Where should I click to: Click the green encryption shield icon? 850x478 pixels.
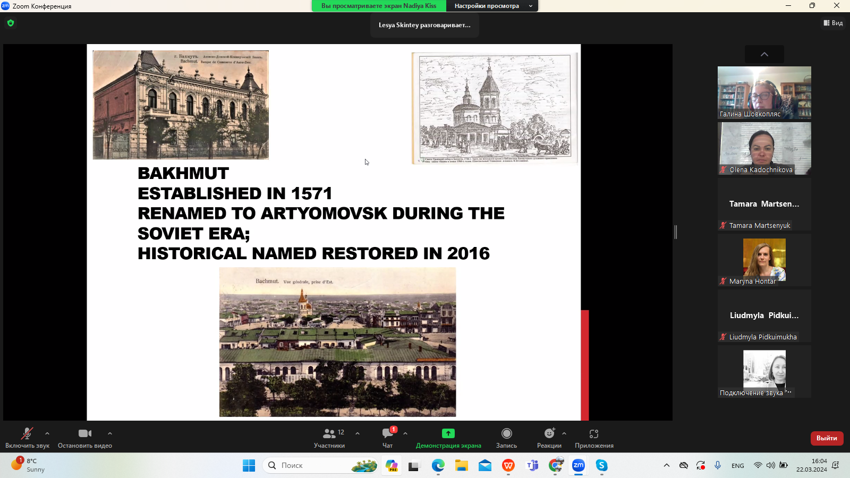point(11,23)
